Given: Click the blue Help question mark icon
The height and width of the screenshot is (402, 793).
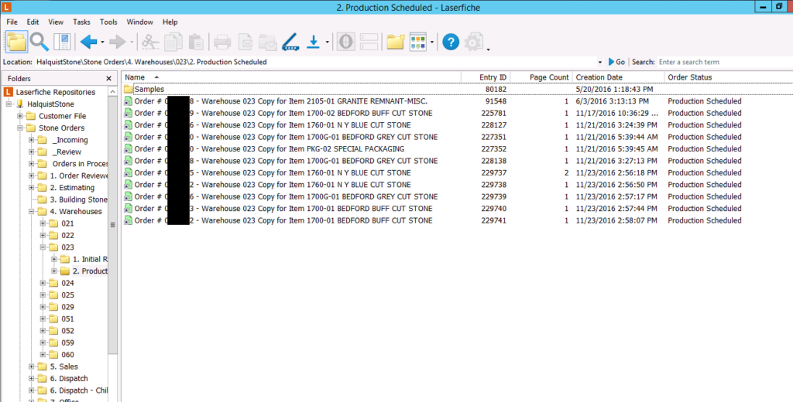Looking at the screenshot, I should (x=451, y=42).
